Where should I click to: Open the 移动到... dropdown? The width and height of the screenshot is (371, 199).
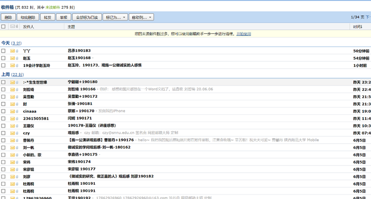141,17
